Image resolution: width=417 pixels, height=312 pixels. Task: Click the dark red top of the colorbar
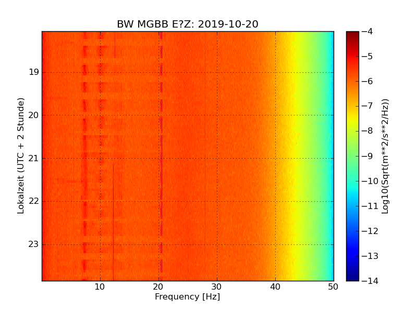click(x=352, y=34)
